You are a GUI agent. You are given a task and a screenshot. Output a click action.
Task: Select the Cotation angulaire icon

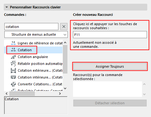click(x=13, y=57)
